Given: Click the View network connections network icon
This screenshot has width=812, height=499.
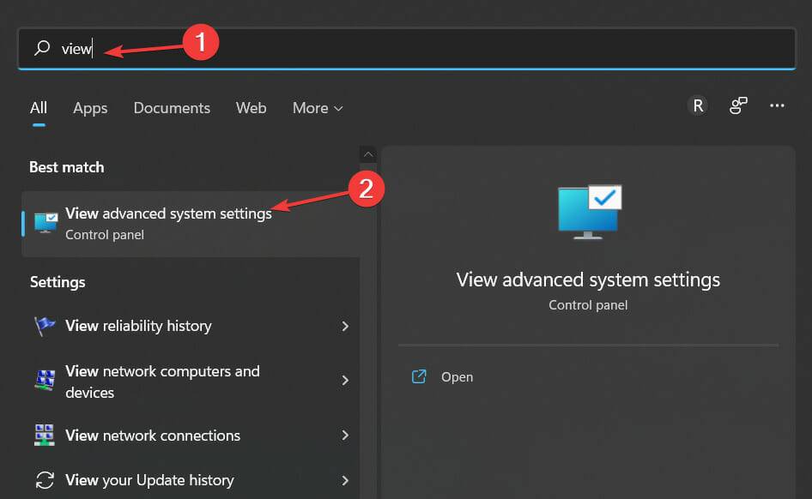Looking at the screenshot, I should [44, 436].
